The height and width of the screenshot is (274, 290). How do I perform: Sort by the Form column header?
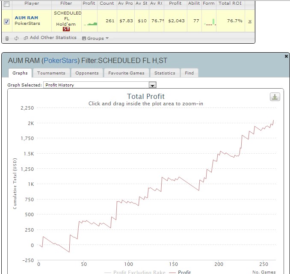point(209,3)
